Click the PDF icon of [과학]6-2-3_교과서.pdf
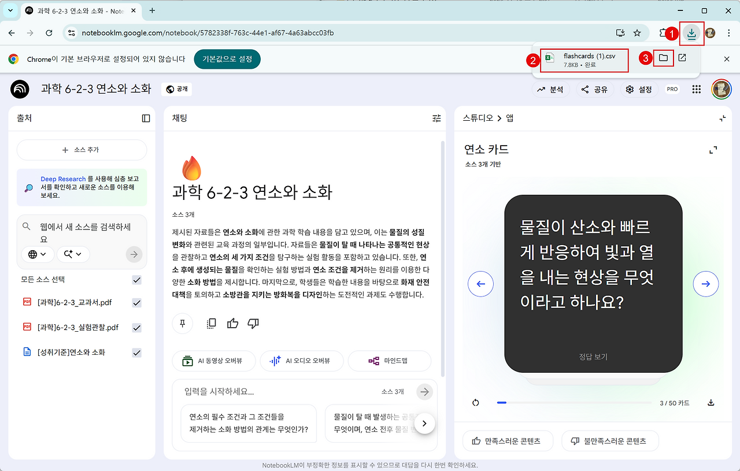Image resolution: width=740 pixels, height=471 pixels. [x=27, y=302]
